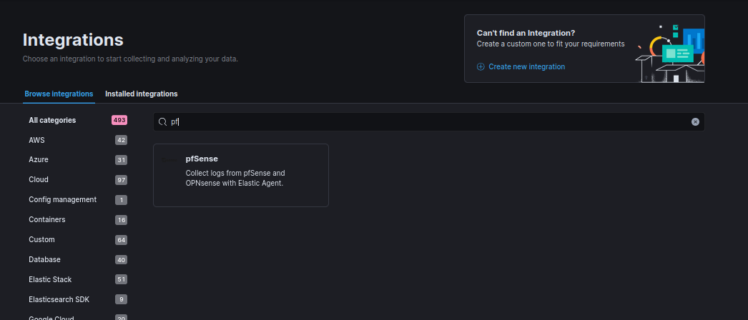Click the pfSense logo icon
The image size is (748, 320).
(x=169, y=160)
